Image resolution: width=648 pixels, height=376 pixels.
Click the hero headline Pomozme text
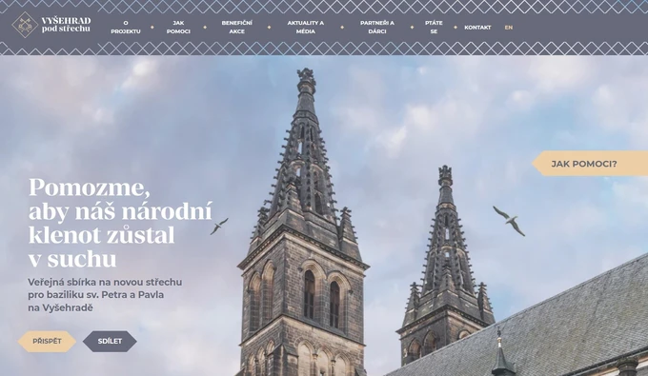(x=89, y=188)
